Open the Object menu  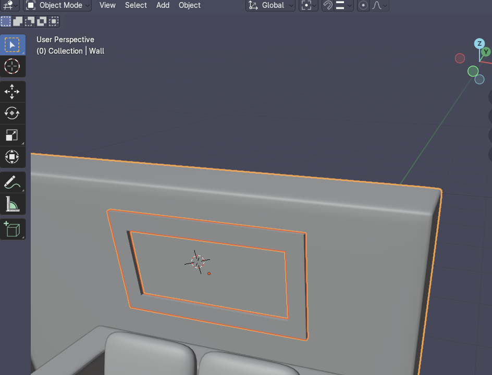(189, 5)
